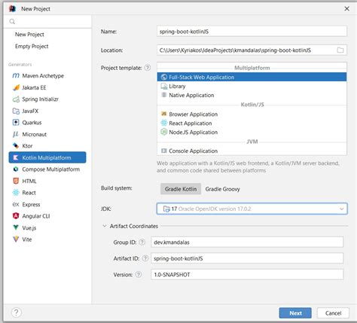Select Empty Project in left list
The image size is (357, 323).
[32, 46]
